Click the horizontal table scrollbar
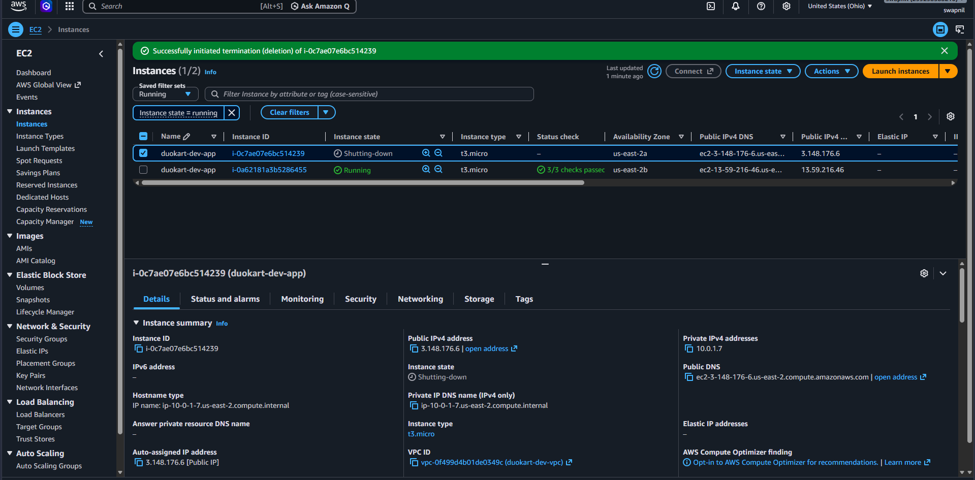The height and width of the screenshot is (480, 975). (363, 182)
